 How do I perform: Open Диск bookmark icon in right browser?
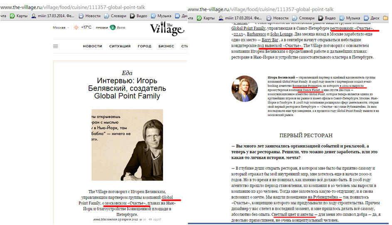[366, 18]
